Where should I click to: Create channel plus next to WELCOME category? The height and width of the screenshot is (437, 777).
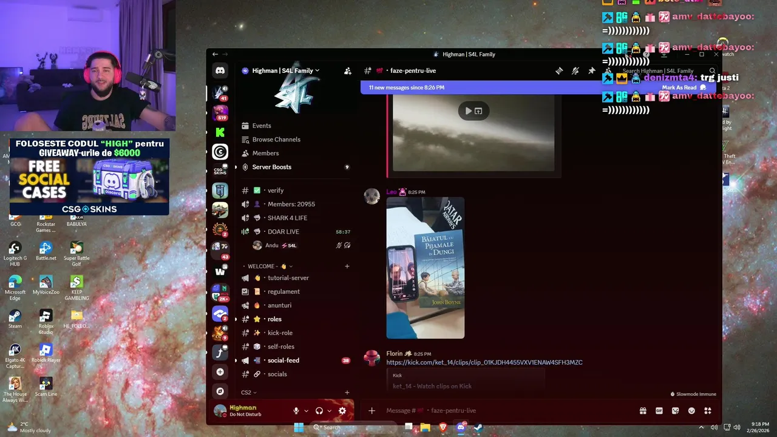(347, 266)
